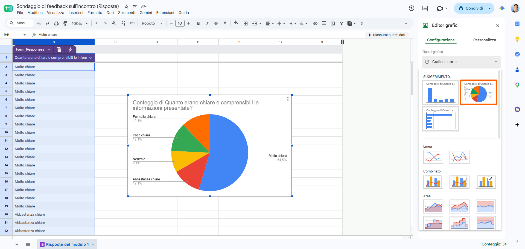525x249 pixels.
Task: Open comments panel icon in header
Action: click(x=425, y=8)
